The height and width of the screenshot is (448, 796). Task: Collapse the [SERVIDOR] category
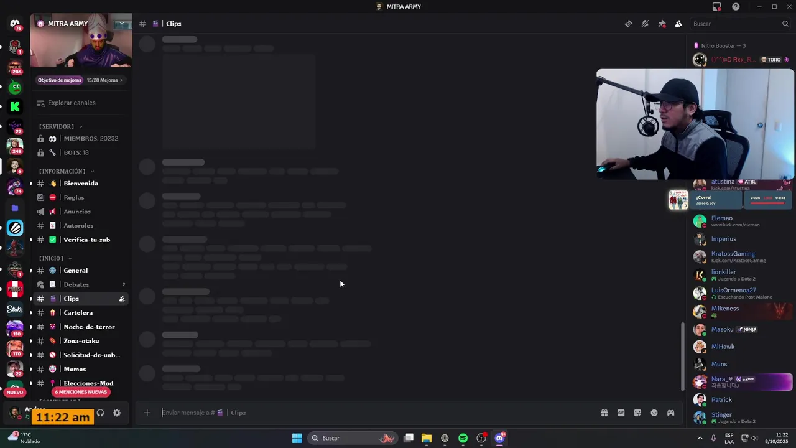click(x=60, y=126)
